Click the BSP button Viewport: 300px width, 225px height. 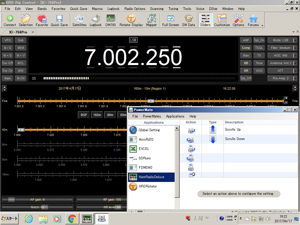point(84,115)
